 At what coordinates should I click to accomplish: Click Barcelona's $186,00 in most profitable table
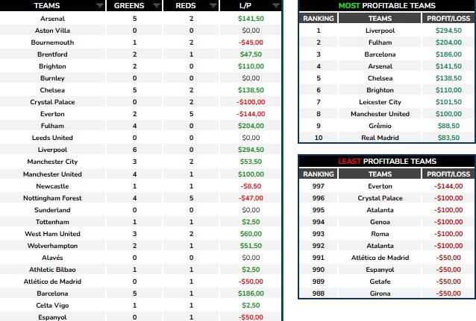(448, 54)
